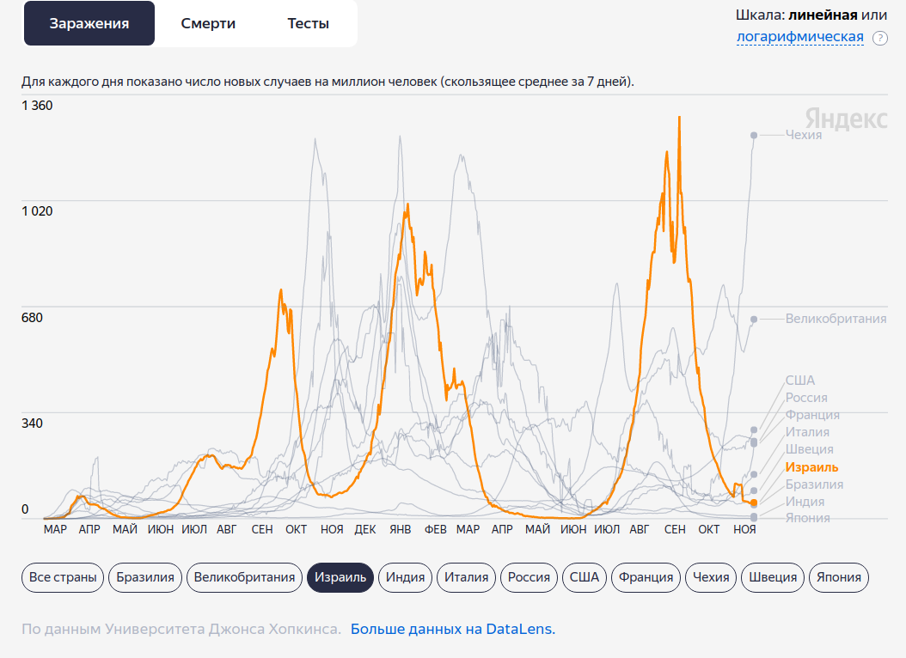Screen dimensions: 906x658
Task: Select the Индия country chip
Action: (406, 577)
